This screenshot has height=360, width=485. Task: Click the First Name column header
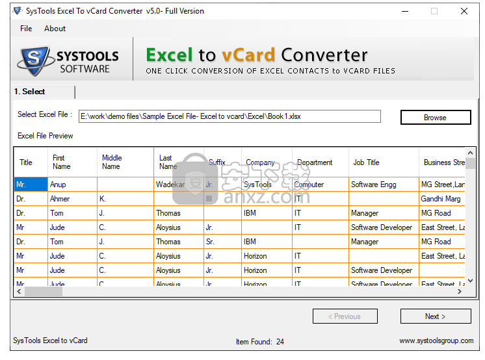coord(72,162)
